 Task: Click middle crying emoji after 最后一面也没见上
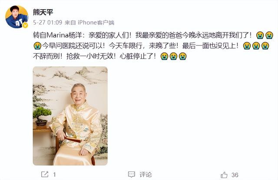point(256,46)
